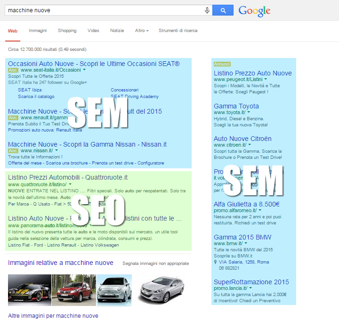The height and width of the screenshot is (322, 339).
Task: Open the Concessionari sitelink
Action: coord(124,90)
